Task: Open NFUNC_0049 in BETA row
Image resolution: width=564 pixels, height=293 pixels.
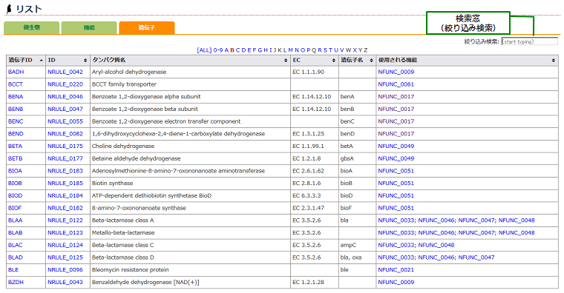Action: (x=396, y=146)
